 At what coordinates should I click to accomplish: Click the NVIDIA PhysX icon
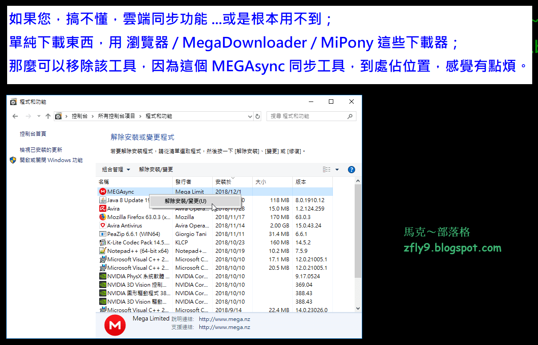pyautogui.click(x=103, y=276)
